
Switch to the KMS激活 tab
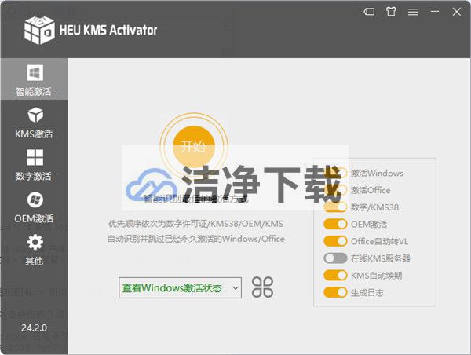[x=34, y=123]
